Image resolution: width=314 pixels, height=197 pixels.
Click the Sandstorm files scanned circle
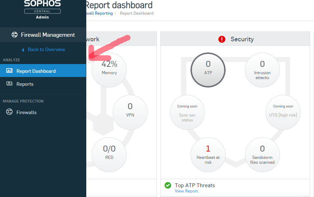[x=262, y=155]
